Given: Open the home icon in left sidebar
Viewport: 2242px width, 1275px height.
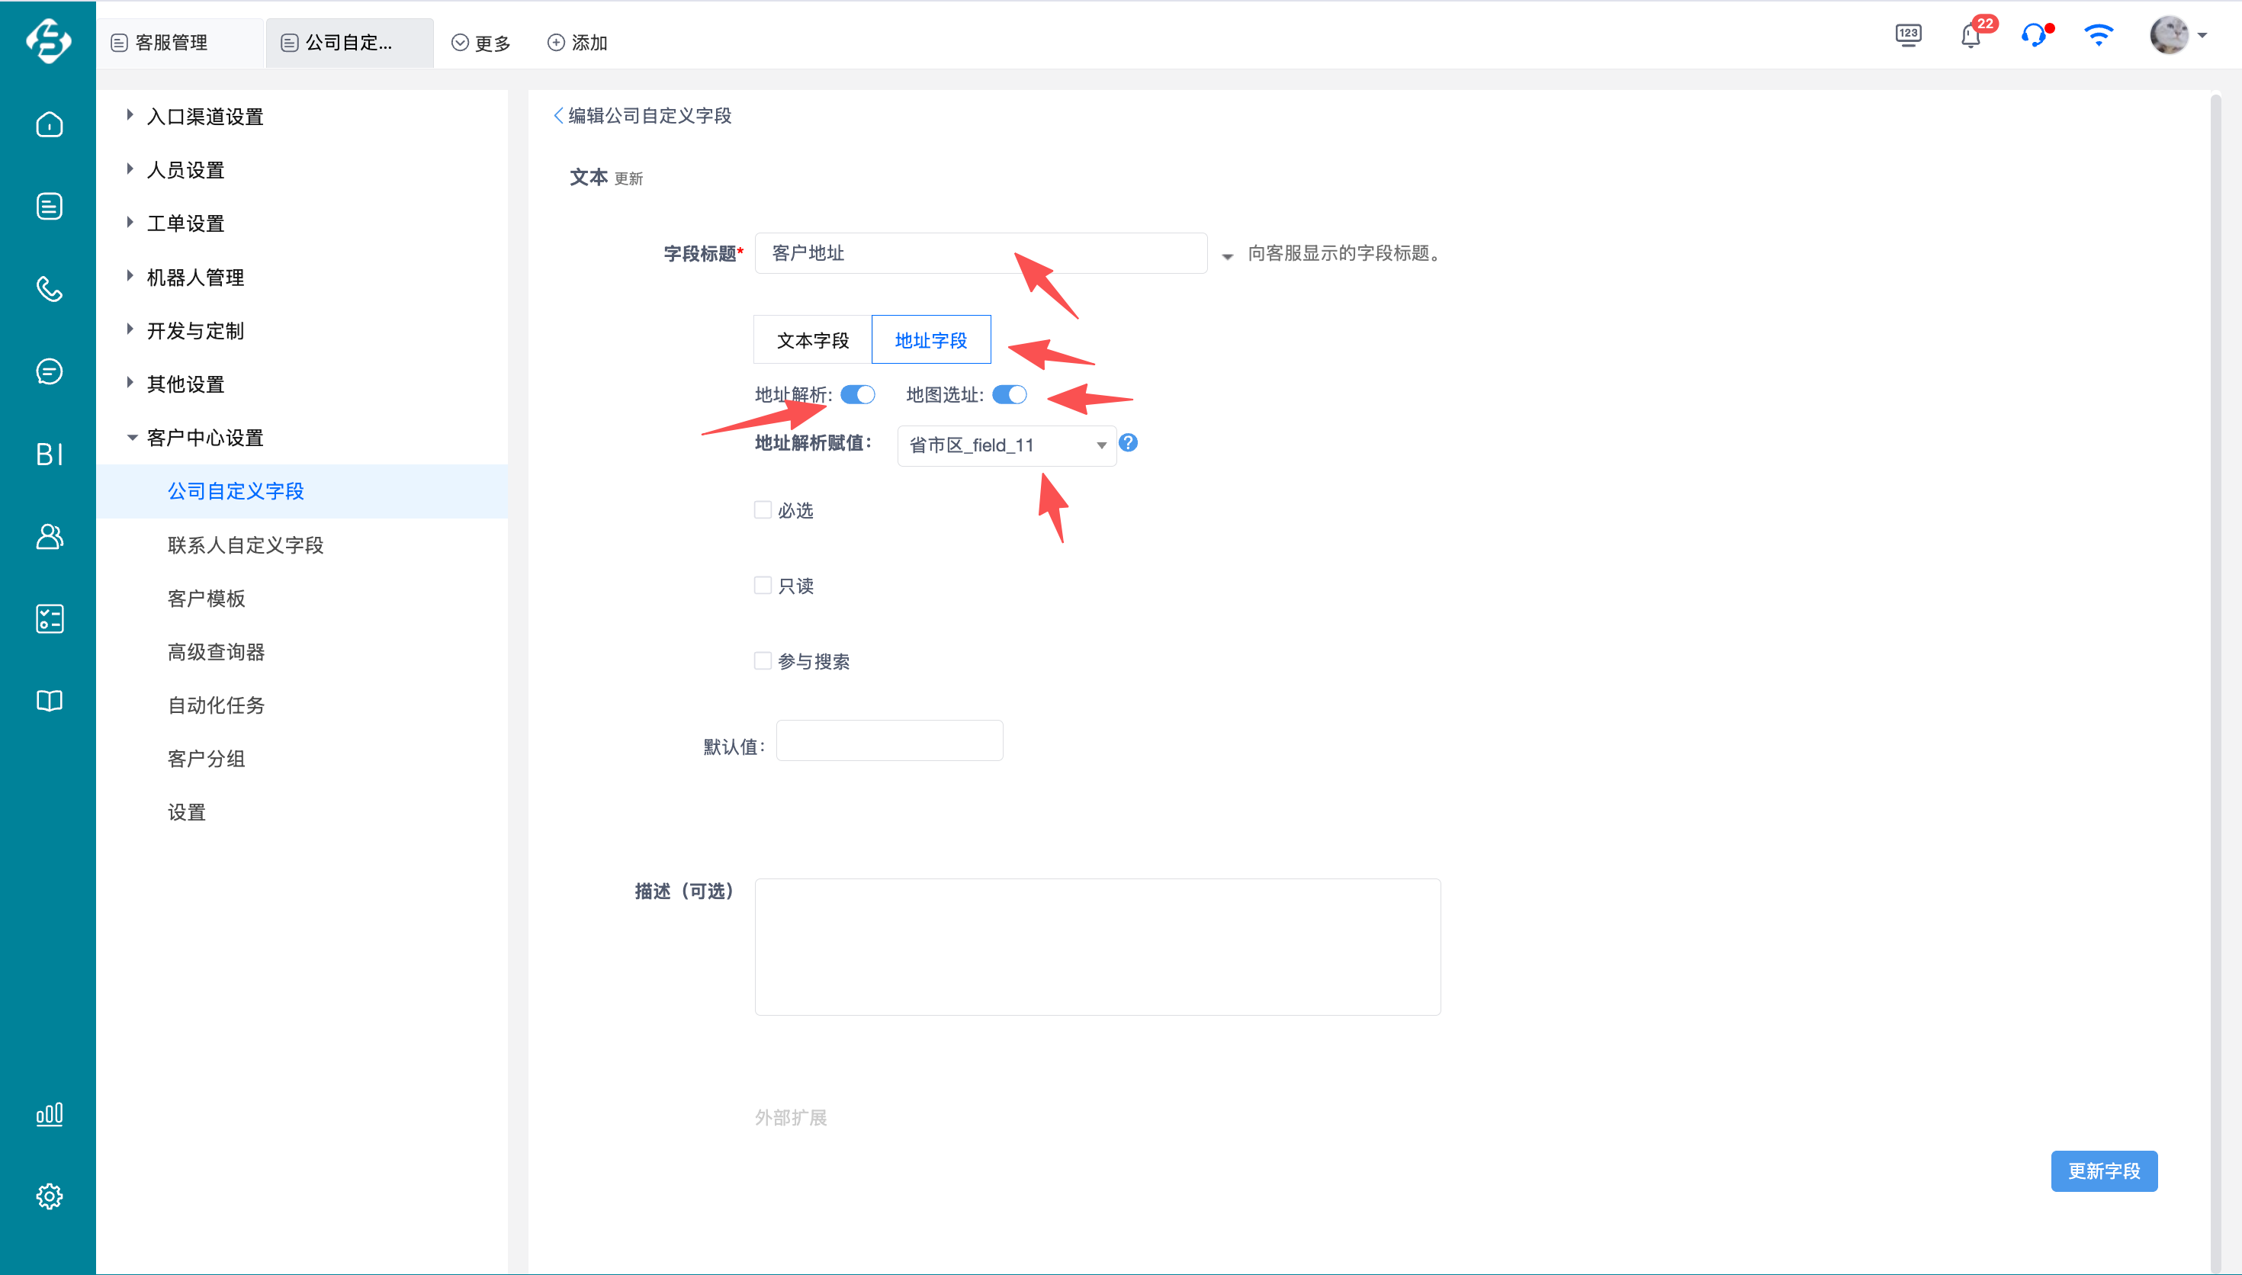Looking at the screenshot, I should click(x=49, y=124).
